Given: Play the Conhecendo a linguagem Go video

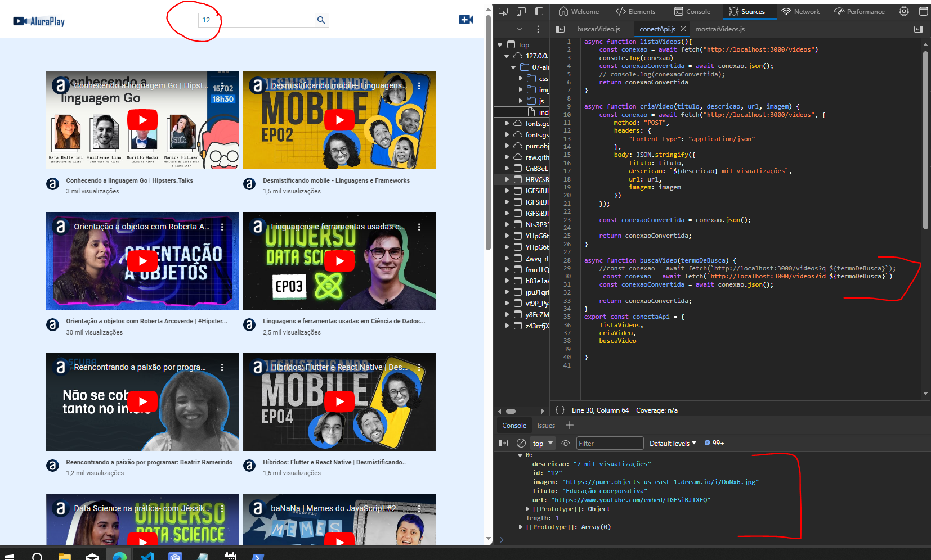Looking at the screenshot, I should pos(142,120).
